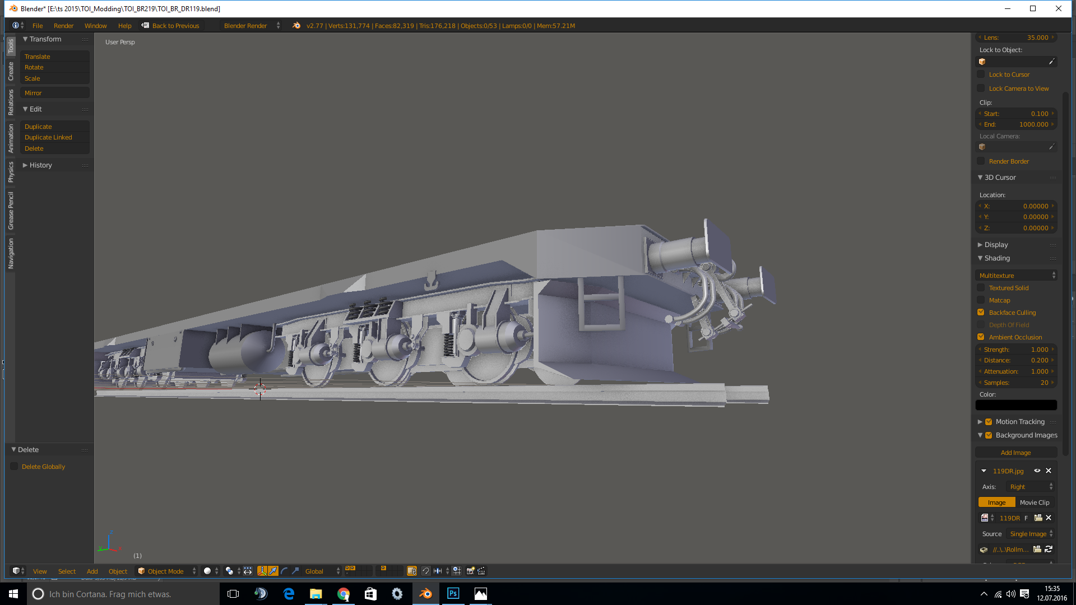Viewport: 1076px width, 605px height.
Task: Click the Add Image button
Action: point(1015,453)
